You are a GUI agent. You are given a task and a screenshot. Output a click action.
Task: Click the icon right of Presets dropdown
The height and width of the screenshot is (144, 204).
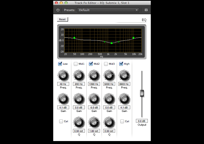(146, 10)
